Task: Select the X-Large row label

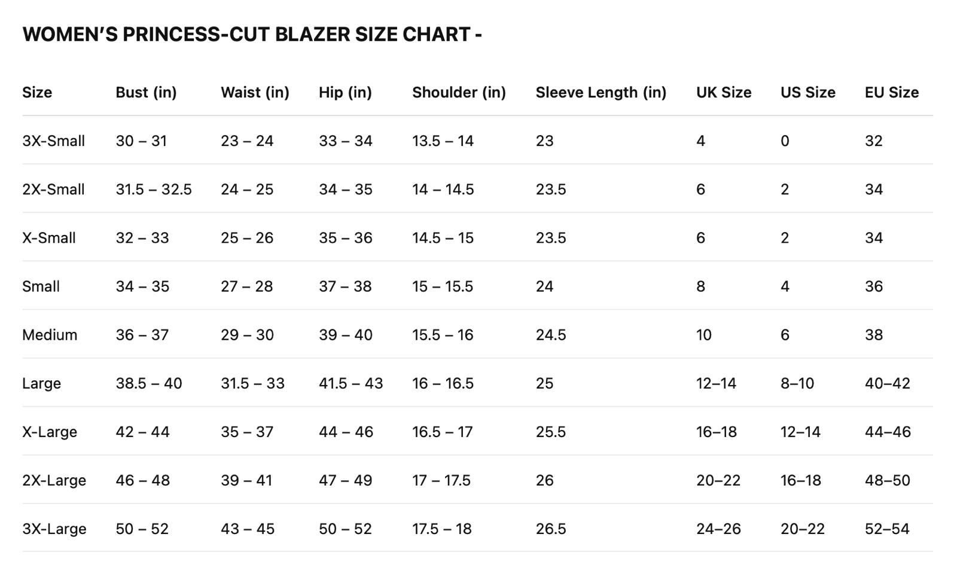Action: click(50, 432)
